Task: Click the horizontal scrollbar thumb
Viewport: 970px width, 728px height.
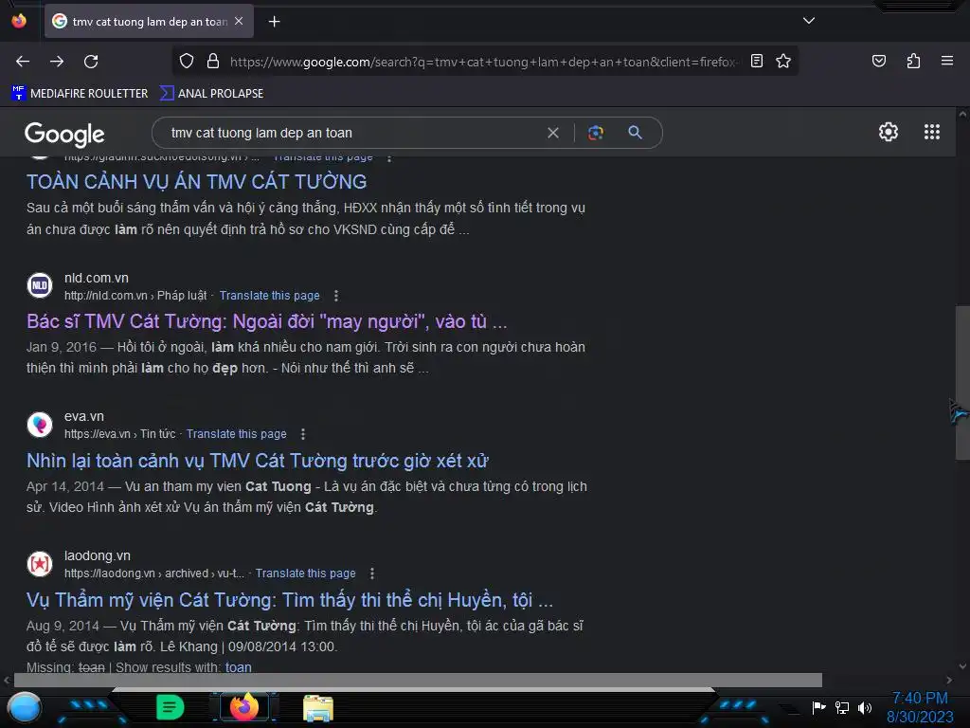Action: (418, 680)
